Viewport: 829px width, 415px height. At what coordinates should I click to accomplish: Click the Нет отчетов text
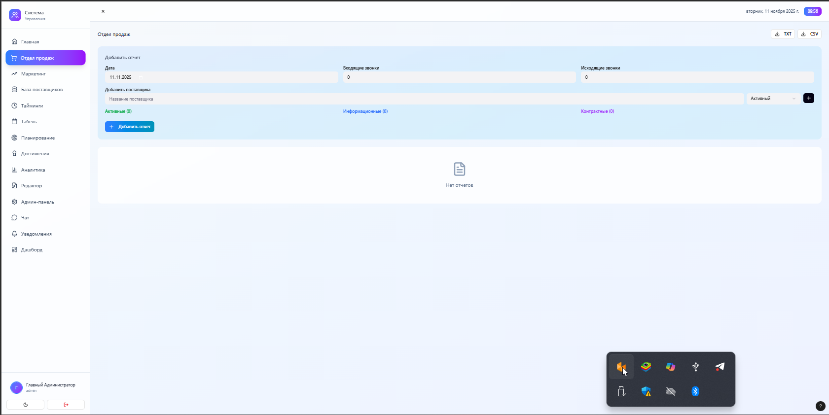tap(460, 185)
